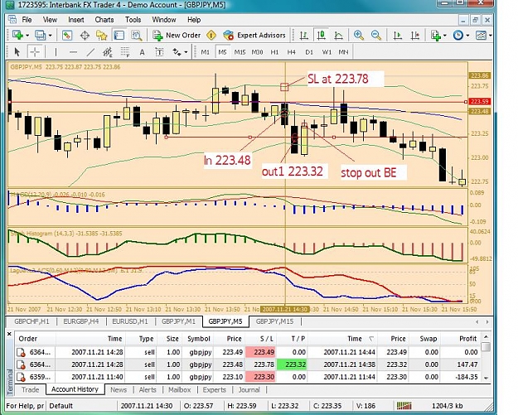The width and height of the screenshot is (518, 415).
Task: Click the New Chart icon
Action: [x=17, y=35]
